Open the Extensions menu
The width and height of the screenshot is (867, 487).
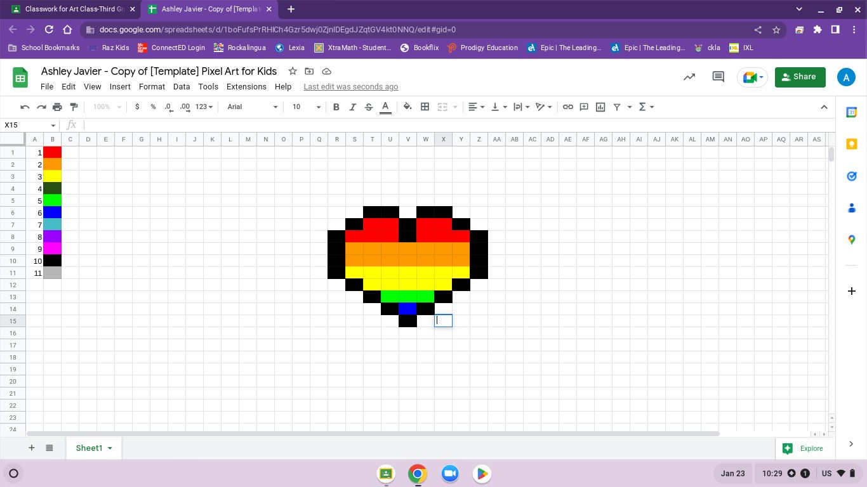(x=246, y=86)
